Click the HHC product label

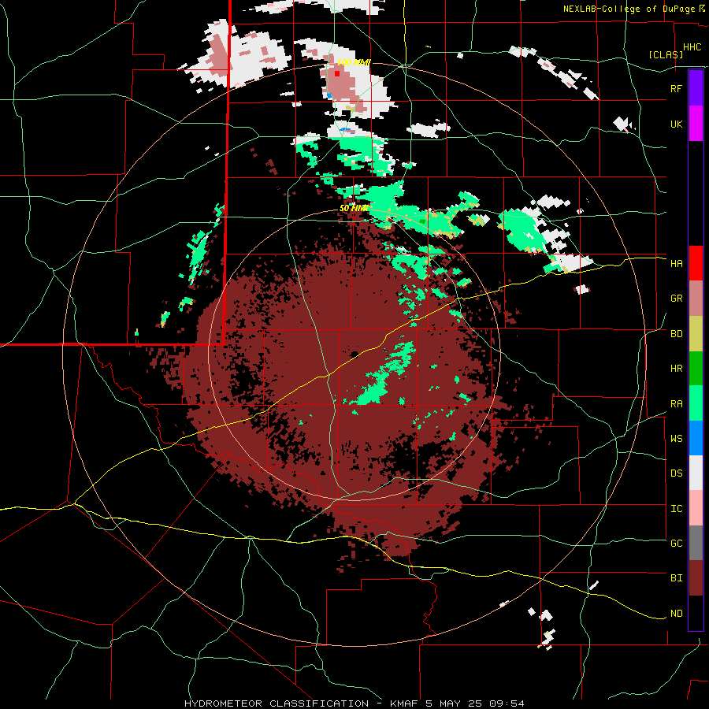point(692,47)
